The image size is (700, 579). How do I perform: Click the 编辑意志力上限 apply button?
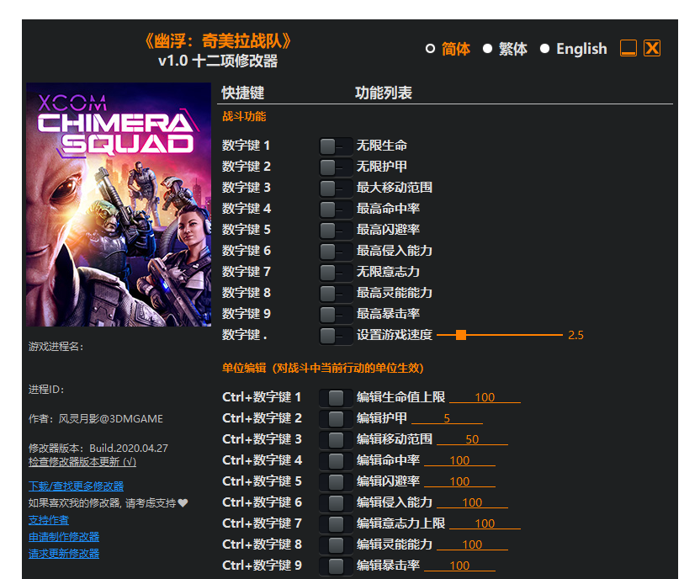pyautogui.click(x=336, y=523)
